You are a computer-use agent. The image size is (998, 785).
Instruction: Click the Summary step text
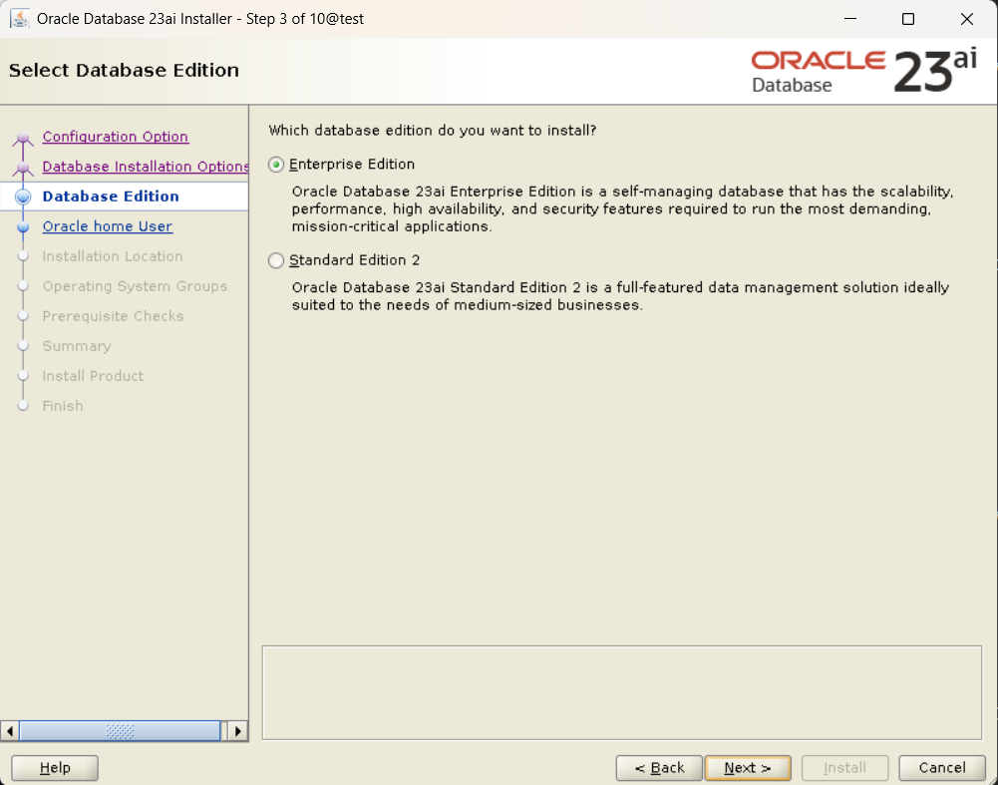77,346
